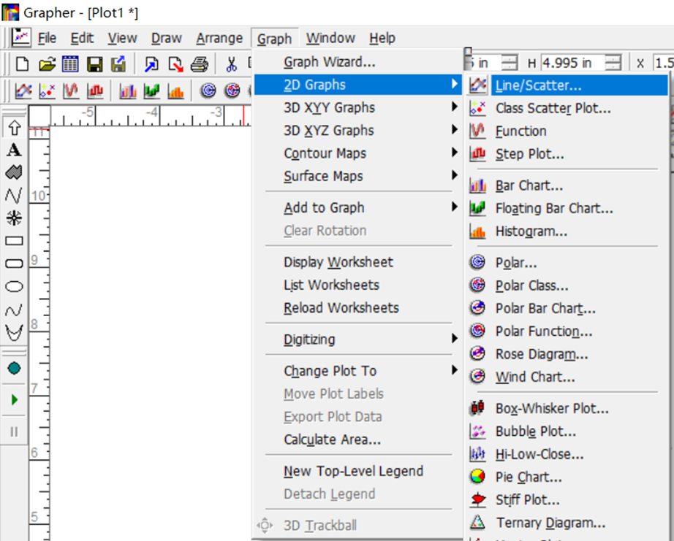Image resolution: width=674 pixels, height=541 pixels.
Task: Choose Display Worksheet menu item
Action: pyautogui.click(x=357, y=262)
